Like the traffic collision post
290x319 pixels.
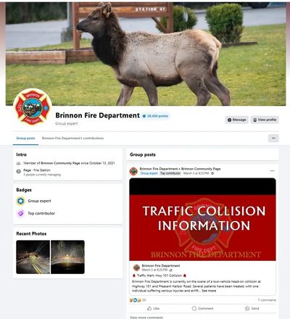point(153,308)
